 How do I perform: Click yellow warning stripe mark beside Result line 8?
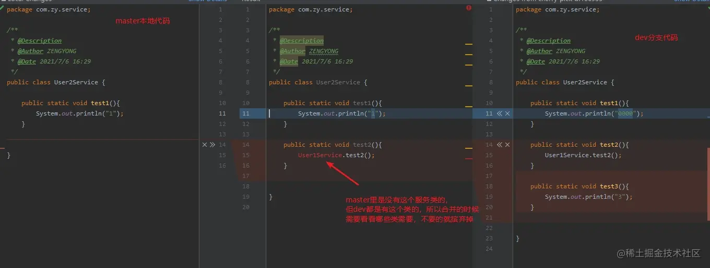point(468,86)
